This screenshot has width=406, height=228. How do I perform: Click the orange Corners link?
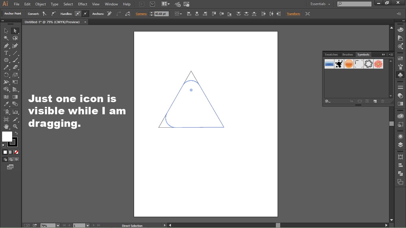pyautogui.click(x=141, y=14)
